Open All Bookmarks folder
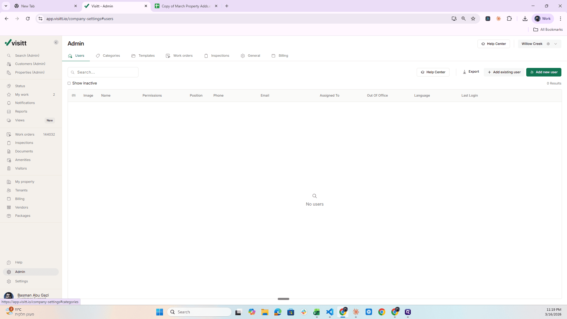 [548, 30]
